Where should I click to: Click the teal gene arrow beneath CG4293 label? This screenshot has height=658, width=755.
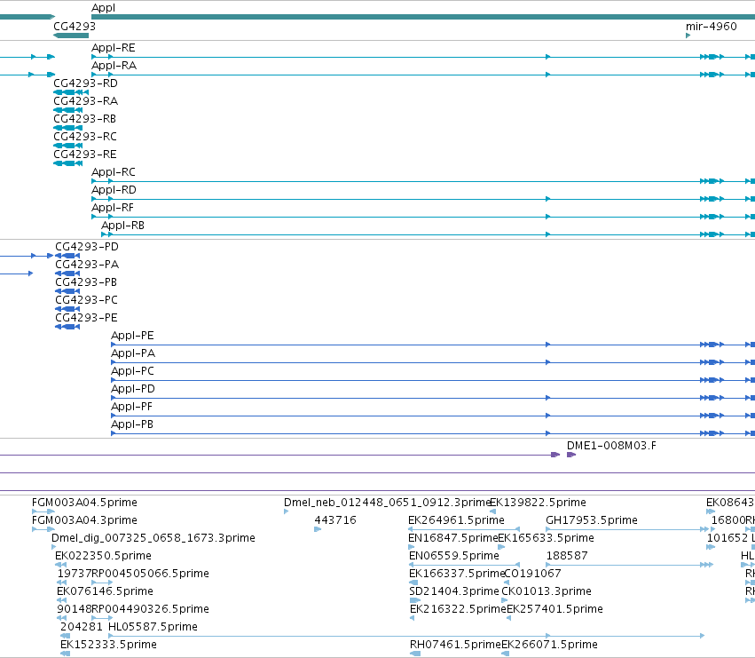(71, 36)
